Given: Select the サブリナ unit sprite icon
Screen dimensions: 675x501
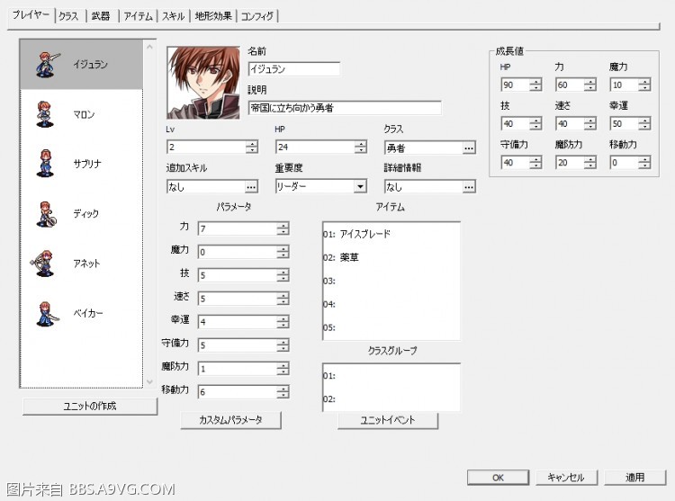Looking at the screenshot, I should [45, 164].
